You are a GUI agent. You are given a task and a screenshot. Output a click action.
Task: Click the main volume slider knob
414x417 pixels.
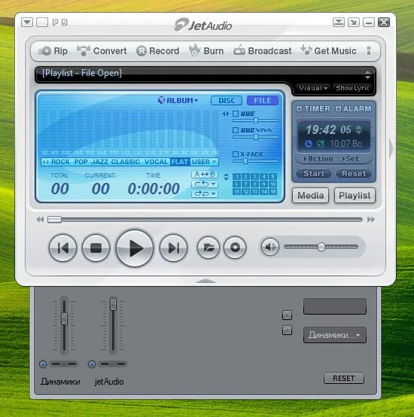coord(321,247)
